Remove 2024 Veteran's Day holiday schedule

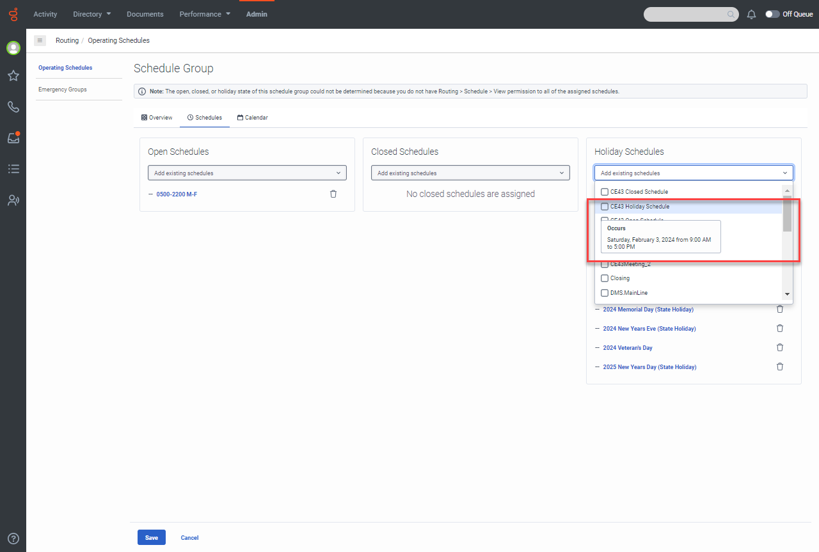779,348
